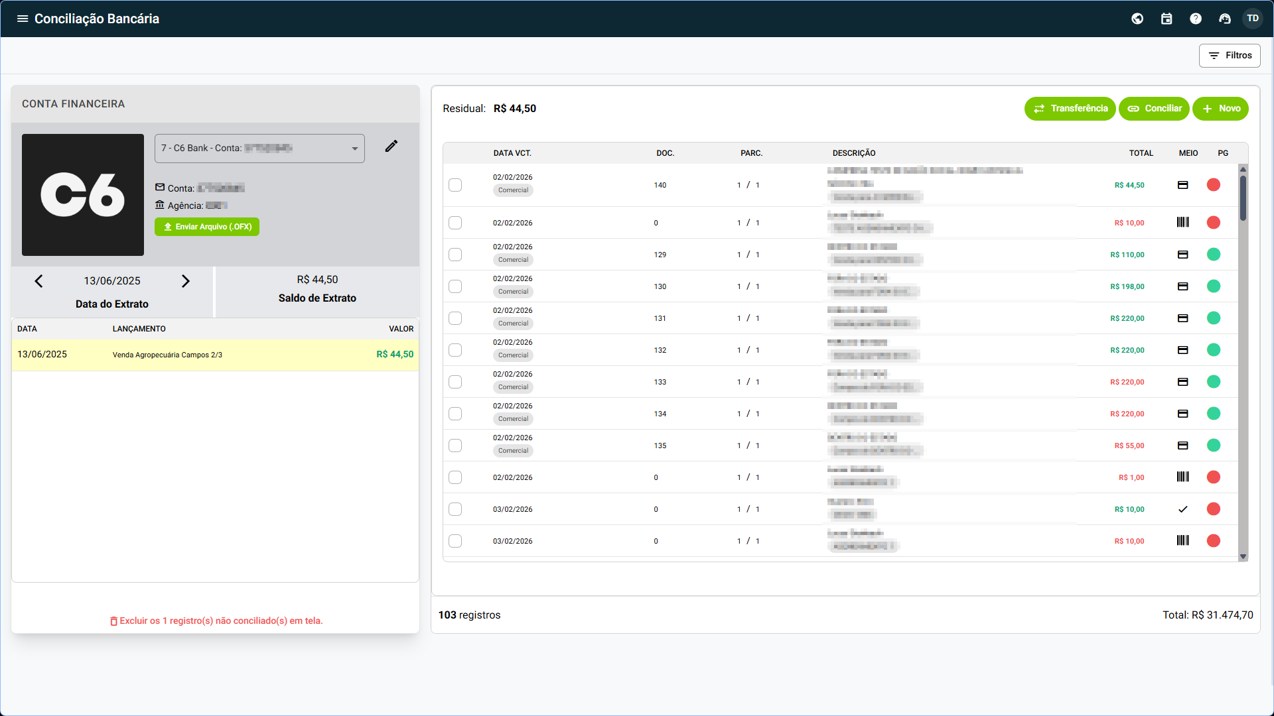Open the hamburger navigation menu
This screenshot has height=716, width=1274.
[23, 19]
